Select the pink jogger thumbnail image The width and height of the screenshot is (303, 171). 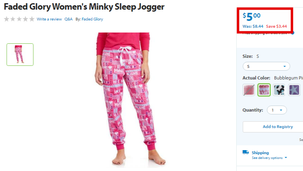[x=20, y=55]
